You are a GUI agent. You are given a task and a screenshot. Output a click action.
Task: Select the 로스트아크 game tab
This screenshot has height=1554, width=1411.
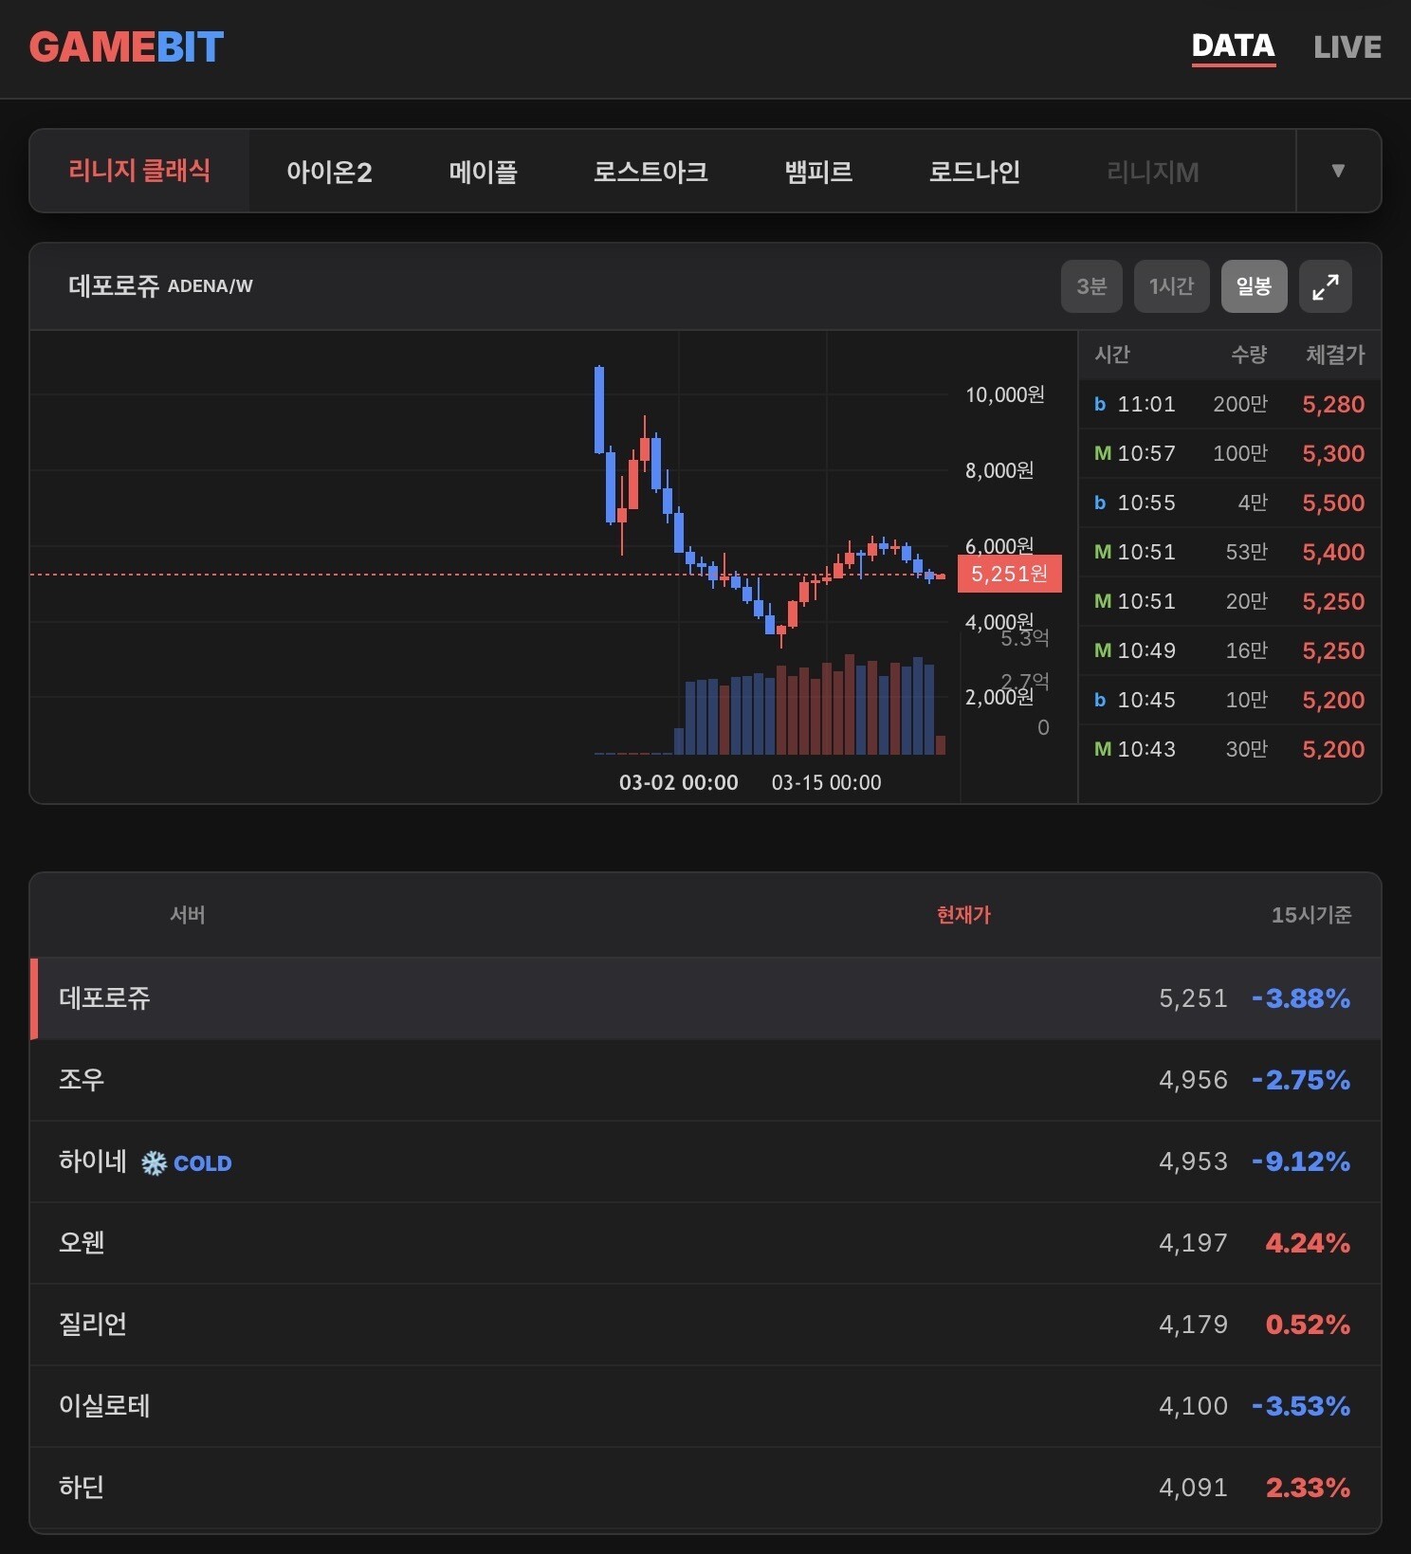651,172
